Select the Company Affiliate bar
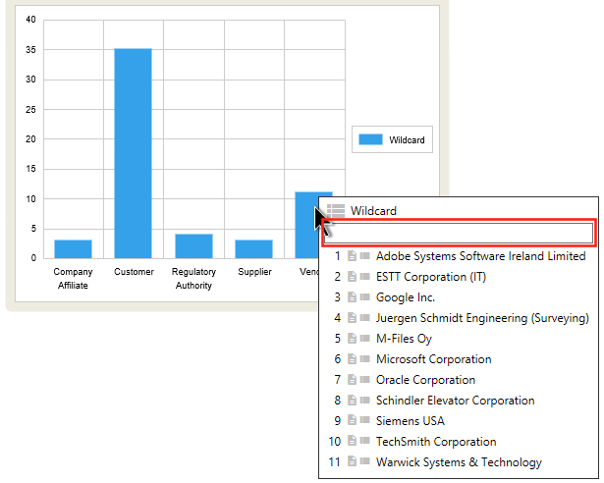The height and width of the screenshot is (483, 604). tap(73, 248)
